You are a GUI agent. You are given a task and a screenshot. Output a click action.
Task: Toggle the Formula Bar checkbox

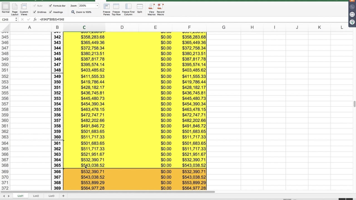(x=50, y=6)
